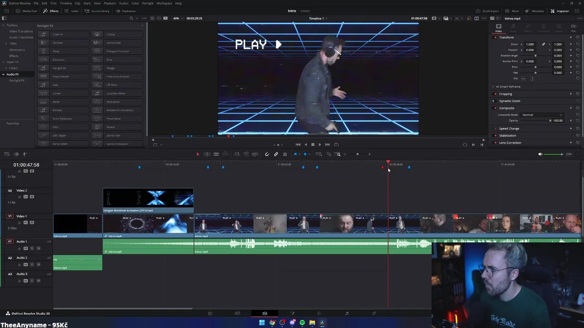Viewport: 584px width, 328px height.
Task: Mute the monitor speaker icon
Action: pyautogui.click(x=540, y=154)
